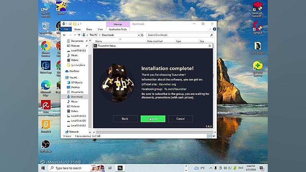Select Desktop in the navigation pane
Screen dimensions: 306x172
pos(75,87)
